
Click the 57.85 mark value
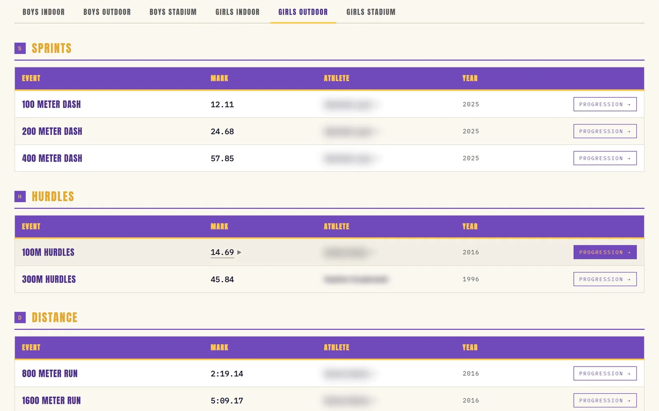(x=222, y=158)
